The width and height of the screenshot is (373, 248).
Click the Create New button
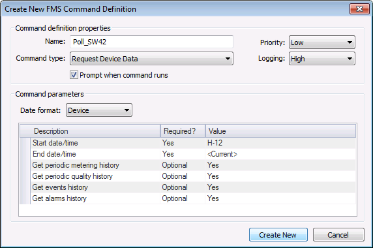pyautogui.click(x=278, y=235)
